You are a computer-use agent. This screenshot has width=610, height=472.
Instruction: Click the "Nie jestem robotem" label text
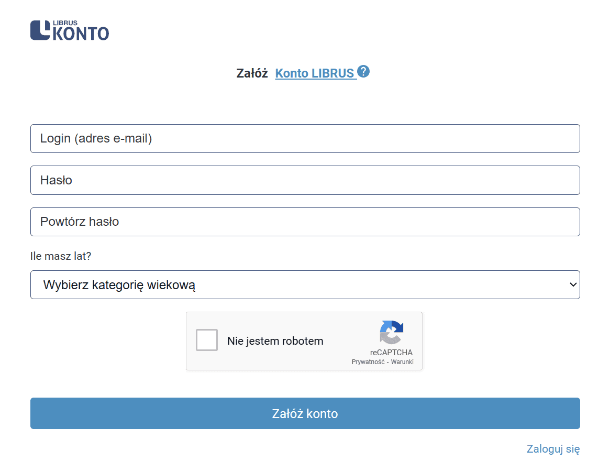(275, 341)
